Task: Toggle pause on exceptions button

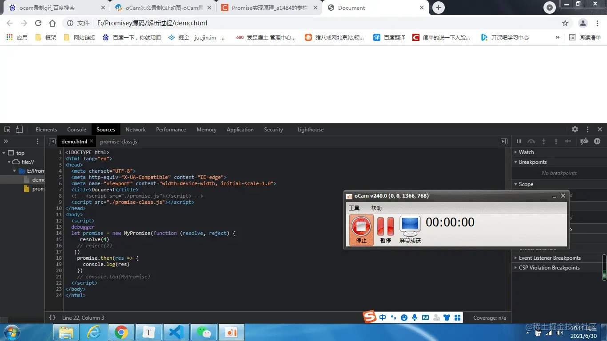Action: click(597, 141)
